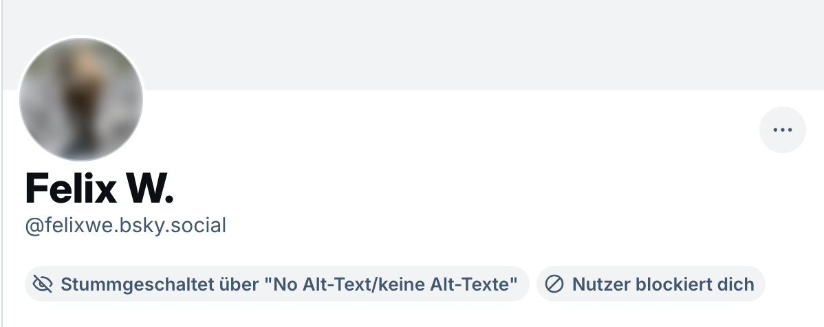Click the word "Nutzer" in the block badge

pos(595,284)
